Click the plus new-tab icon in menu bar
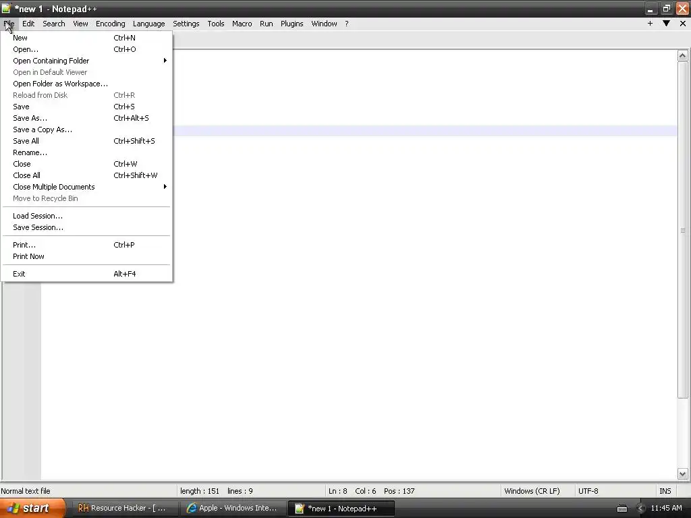The width and height of the screenshot is (691, 518). tap(650, 24)
